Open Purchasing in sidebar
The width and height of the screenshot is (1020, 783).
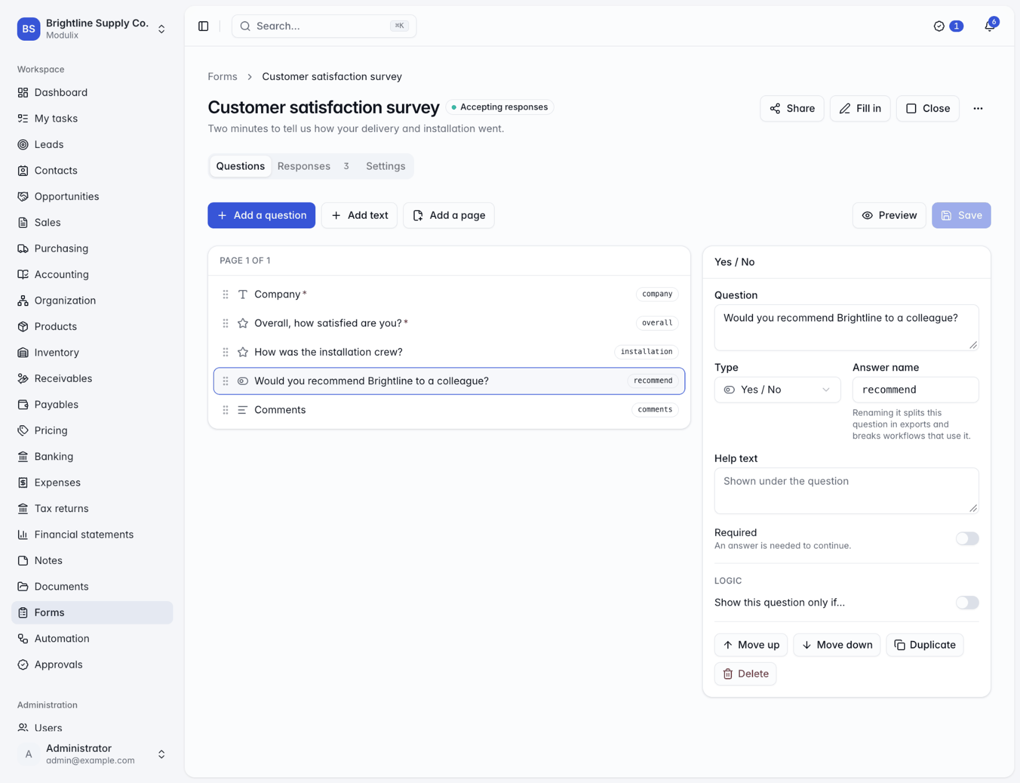coord(92,248)
